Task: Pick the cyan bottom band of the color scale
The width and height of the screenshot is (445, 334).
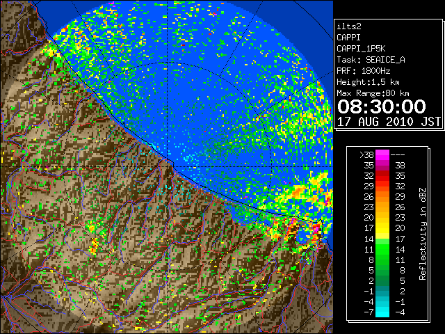Action: [382, 312]
